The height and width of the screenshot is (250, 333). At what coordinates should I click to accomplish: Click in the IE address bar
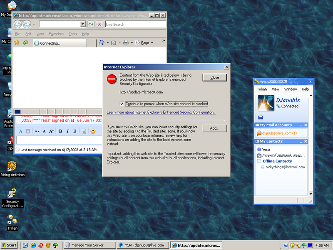(x=60, y=24)
